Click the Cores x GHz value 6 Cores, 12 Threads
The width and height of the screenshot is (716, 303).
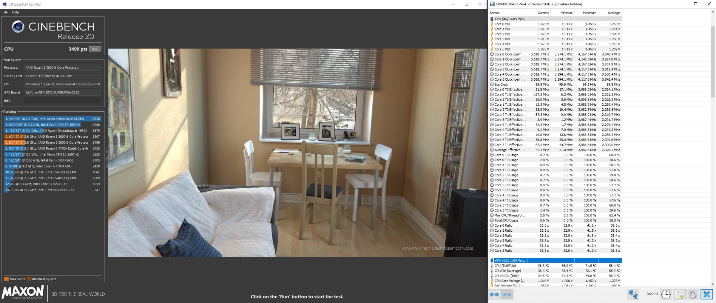(x=62, y=76)
